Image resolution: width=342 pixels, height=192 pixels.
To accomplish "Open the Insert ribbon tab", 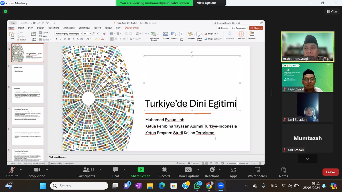I will pos(21,28).
